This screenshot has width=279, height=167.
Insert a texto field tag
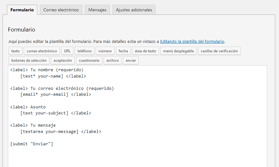[x=15, y=51]
